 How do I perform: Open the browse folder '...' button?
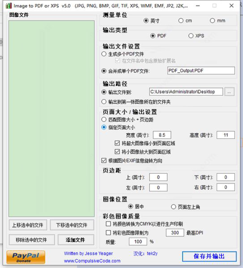click(229, 92)
